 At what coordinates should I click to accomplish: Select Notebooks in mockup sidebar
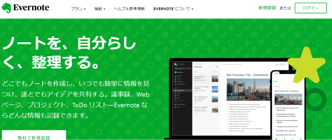[x=179, y=81]
